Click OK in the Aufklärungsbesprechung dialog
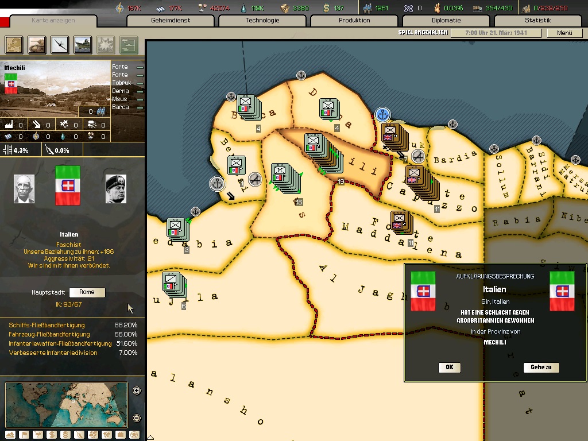Image resolution: width=588 pixels, height=441 pixels. (449, 367)
